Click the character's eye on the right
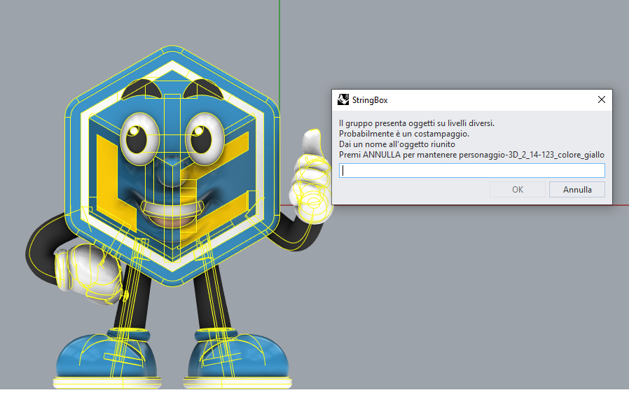The image size is (629, 409). [203, 134]
